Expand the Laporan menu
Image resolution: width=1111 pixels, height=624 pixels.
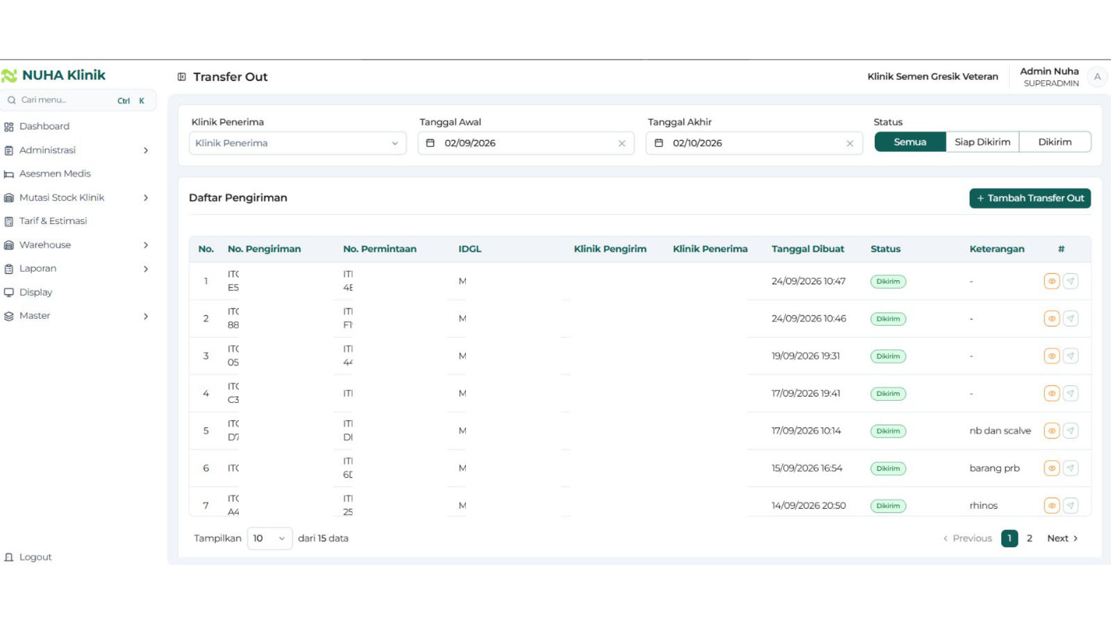click(x=77, y=269)
